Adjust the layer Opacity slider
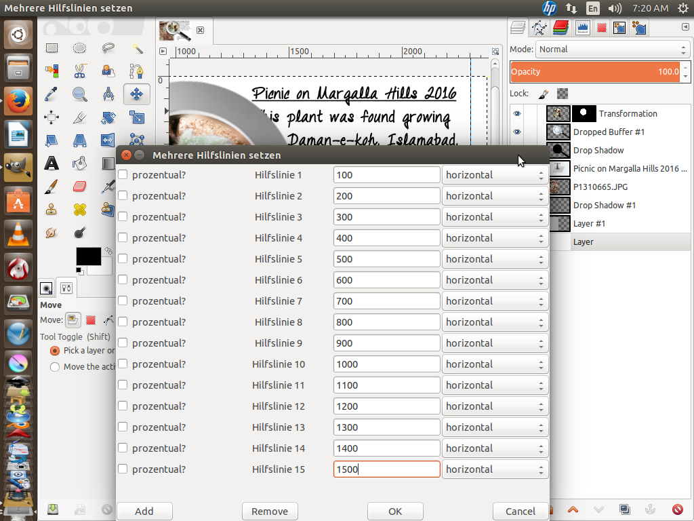The image size is (694, 521). coord(595,72)
